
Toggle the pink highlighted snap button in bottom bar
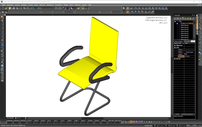click(131, 122)
